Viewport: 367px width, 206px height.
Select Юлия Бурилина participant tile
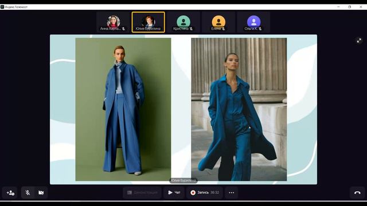pyautogui.click(x=148, y=22)
